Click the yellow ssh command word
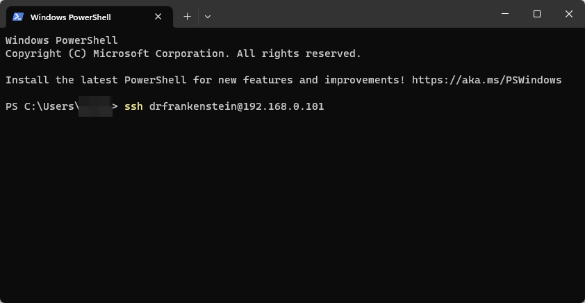The image size is (585, 303). [x=133, y=107]
